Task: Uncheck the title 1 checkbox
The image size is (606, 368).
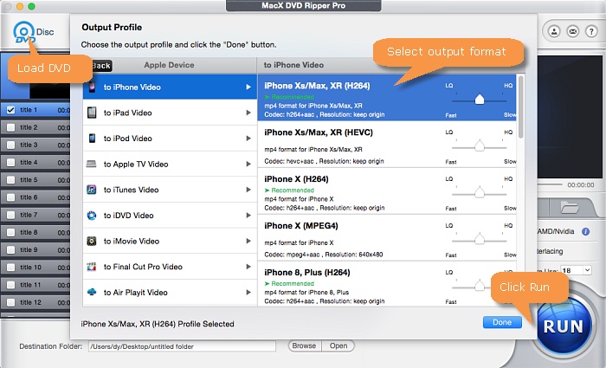Action: 10,110
